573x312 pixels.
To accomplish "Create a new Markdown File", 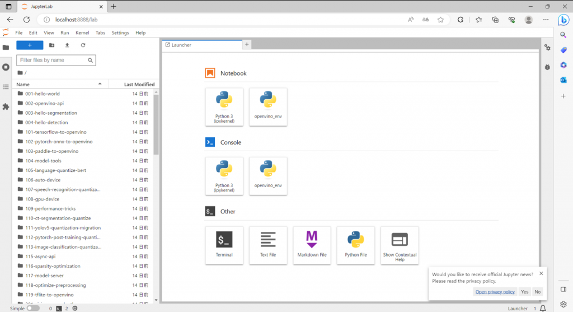I will [x=312, y=245].
